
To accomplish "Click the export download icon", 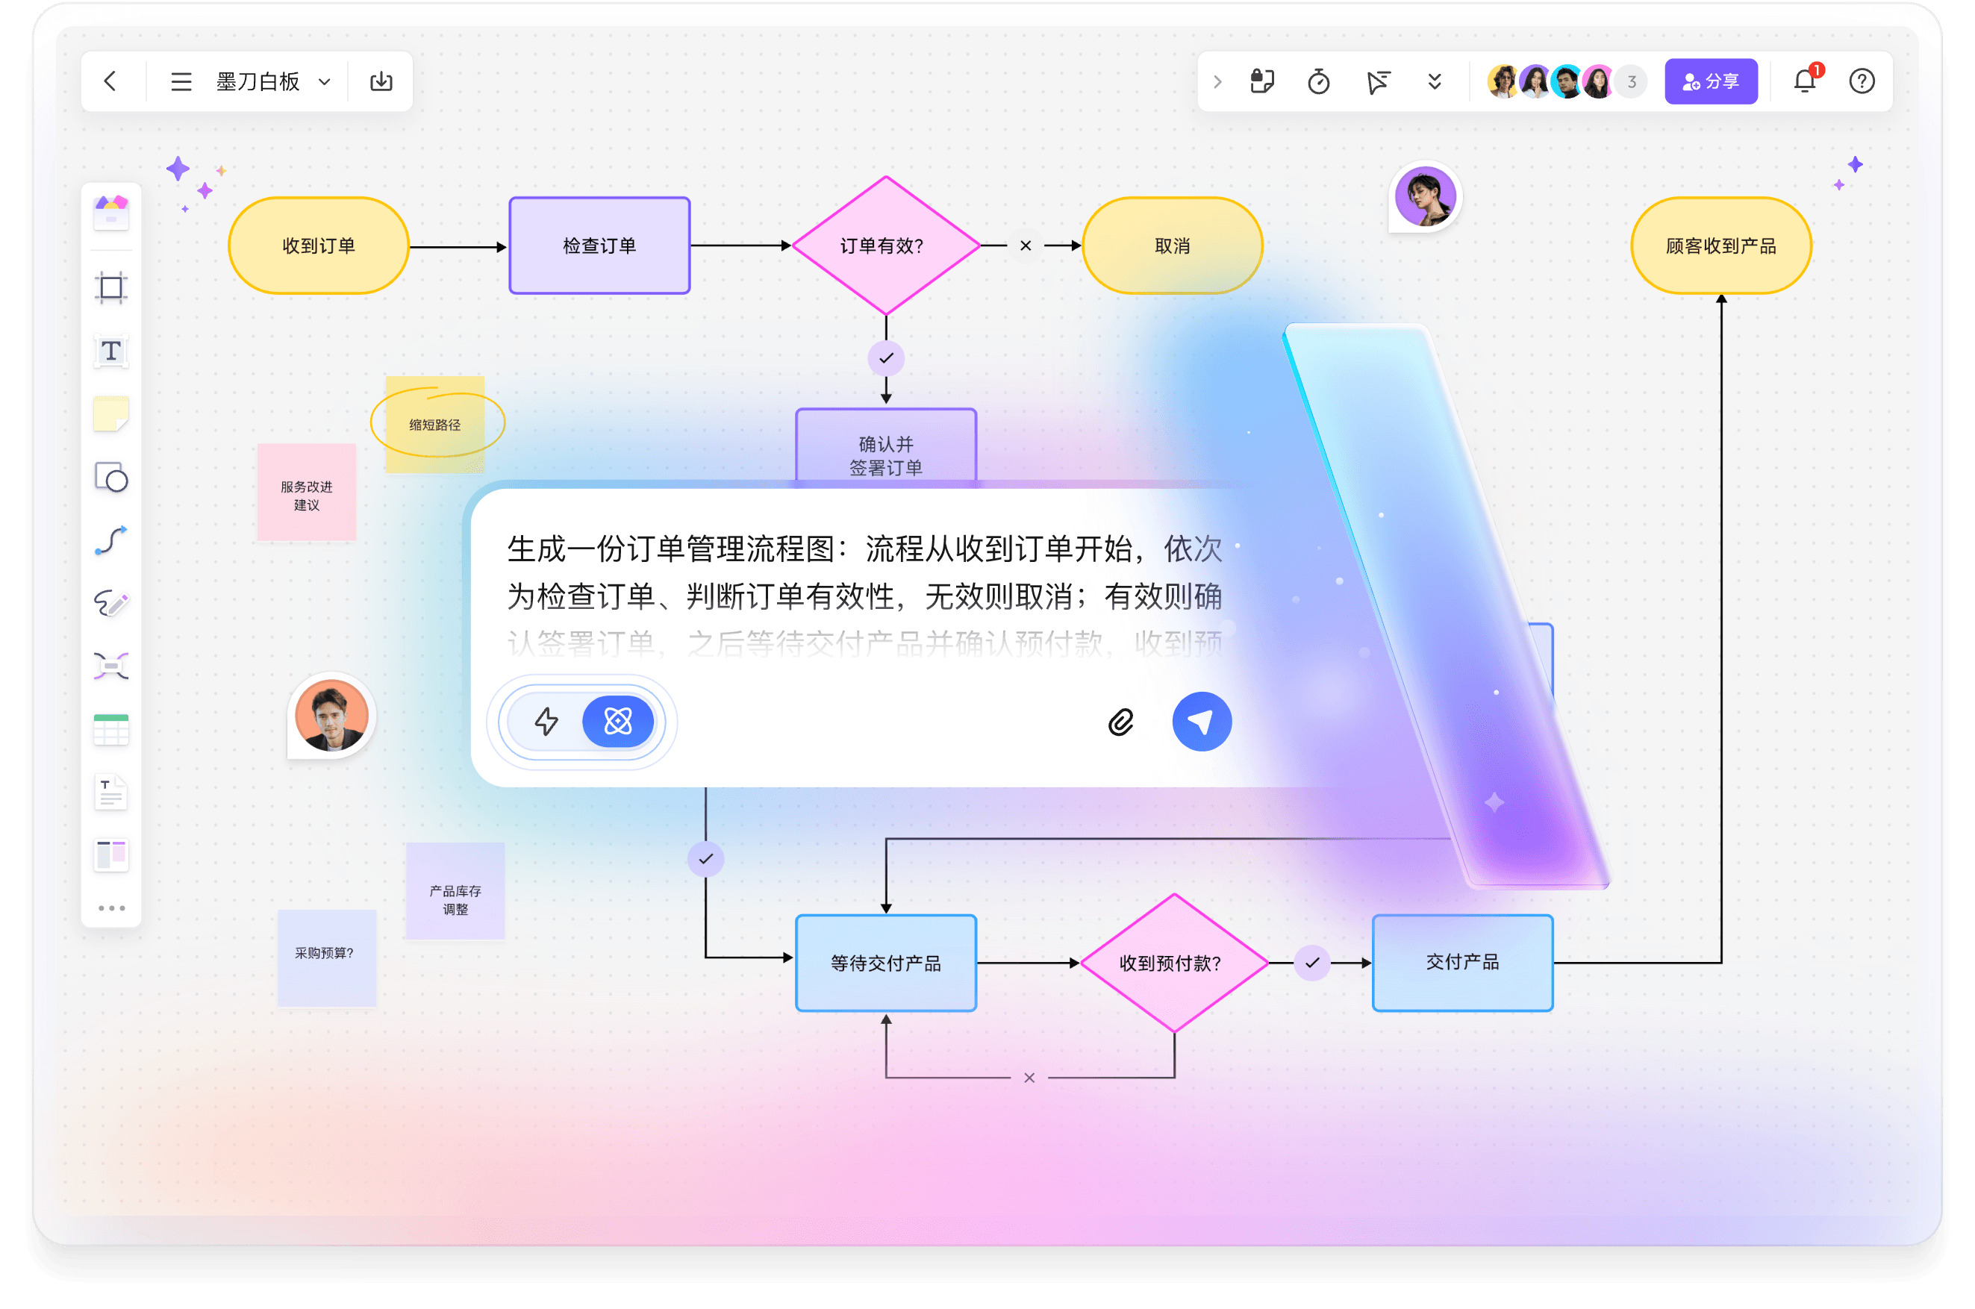I will (381, 81).
